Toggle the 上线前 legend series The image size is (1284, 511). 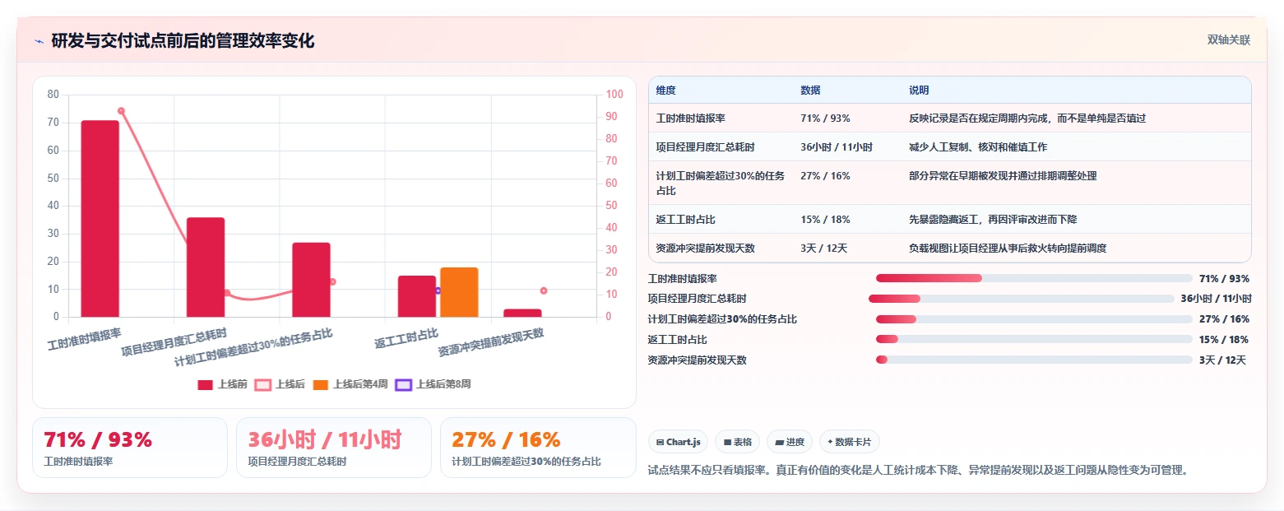(x=223, y=384)
